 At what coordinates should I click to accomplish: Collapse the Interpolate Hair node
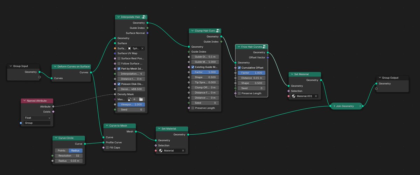(x=118, y=17)
